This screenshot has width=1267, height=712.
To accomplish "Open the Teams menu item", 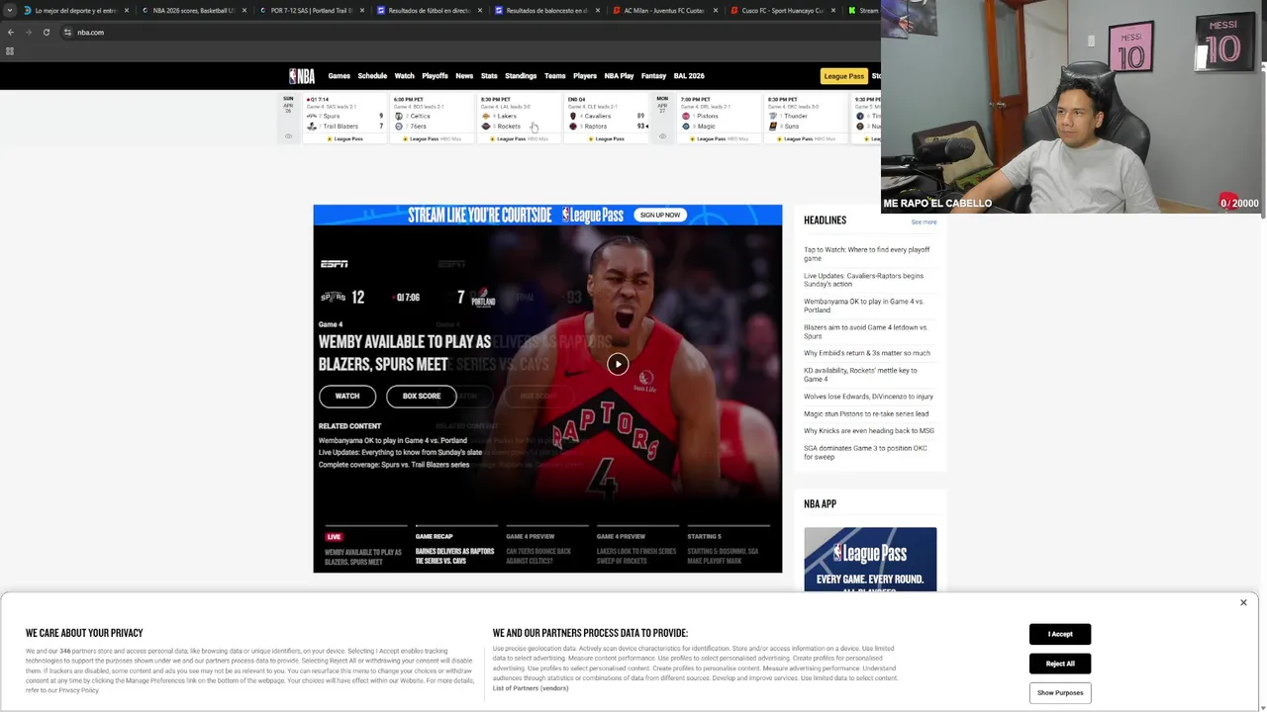I will coord(555,76).
